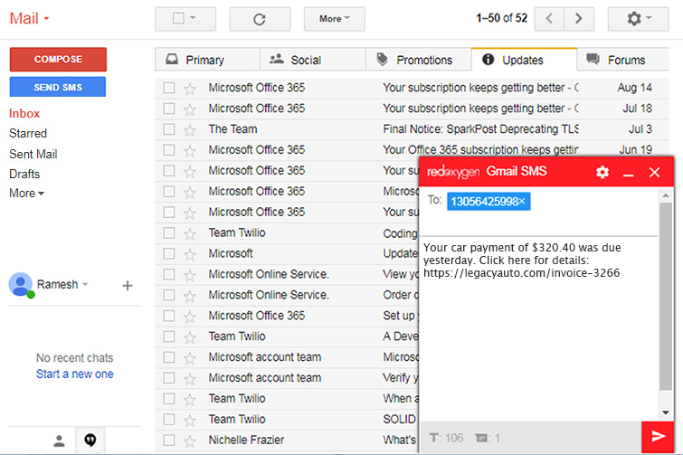This screenshot has width=683, height=455.
Task: Remove recipient 13056425998 with the x
Action: (522, 201)
